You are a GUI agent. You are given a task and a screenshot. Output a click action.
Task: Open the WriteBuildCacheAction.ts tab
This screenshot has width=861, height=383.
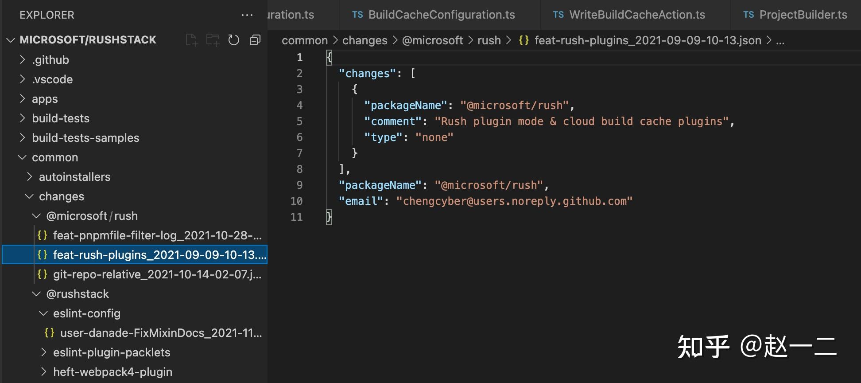pyautogui.click(x=637, y=15)
